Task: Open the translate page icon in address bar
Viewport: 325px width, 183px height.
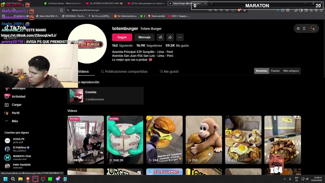Action: tap(216, 10)
